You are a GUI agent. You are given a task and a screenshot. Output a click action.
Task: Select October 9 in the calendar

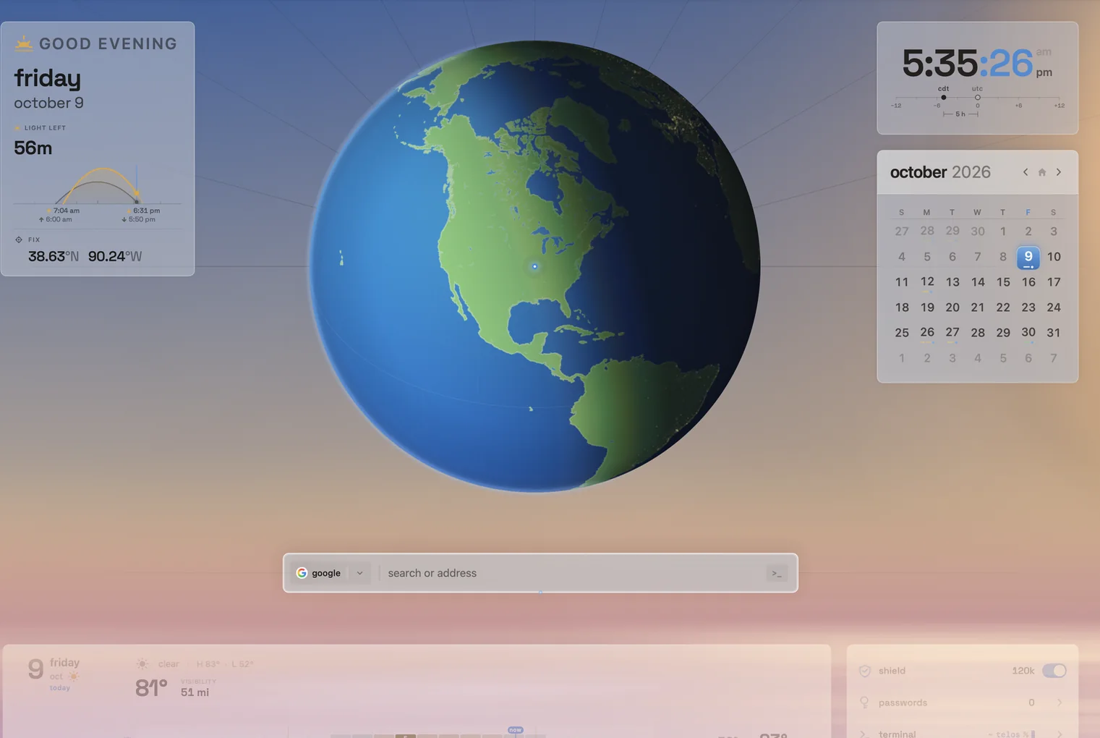click(1028, 257)
